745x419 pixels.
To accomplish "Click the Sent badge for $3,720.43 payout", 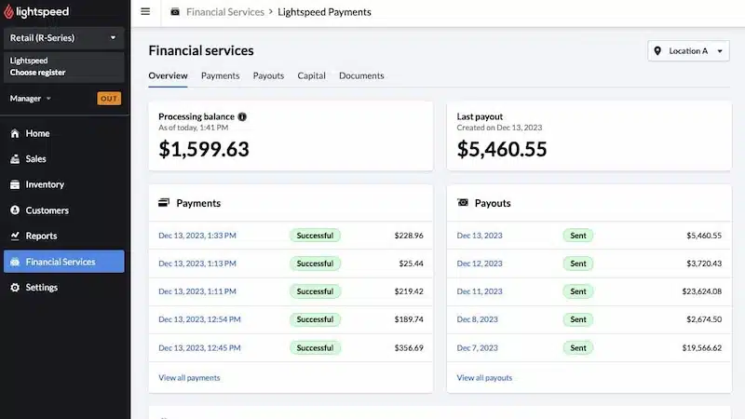I will click(x=578, y=264).
